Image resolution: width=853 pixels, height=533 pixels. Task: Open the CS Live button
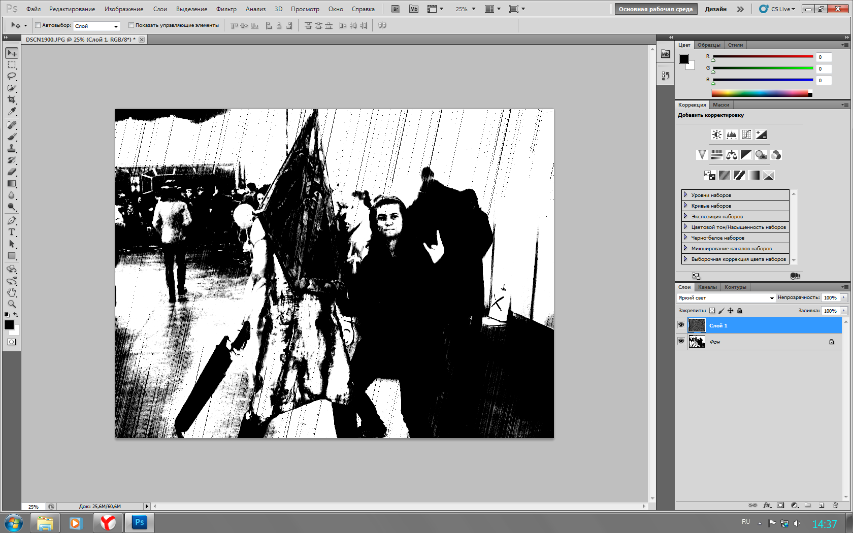coord(777,9)
